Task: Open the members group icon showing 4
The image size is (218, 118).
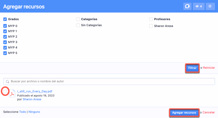Action: point(199,6)
